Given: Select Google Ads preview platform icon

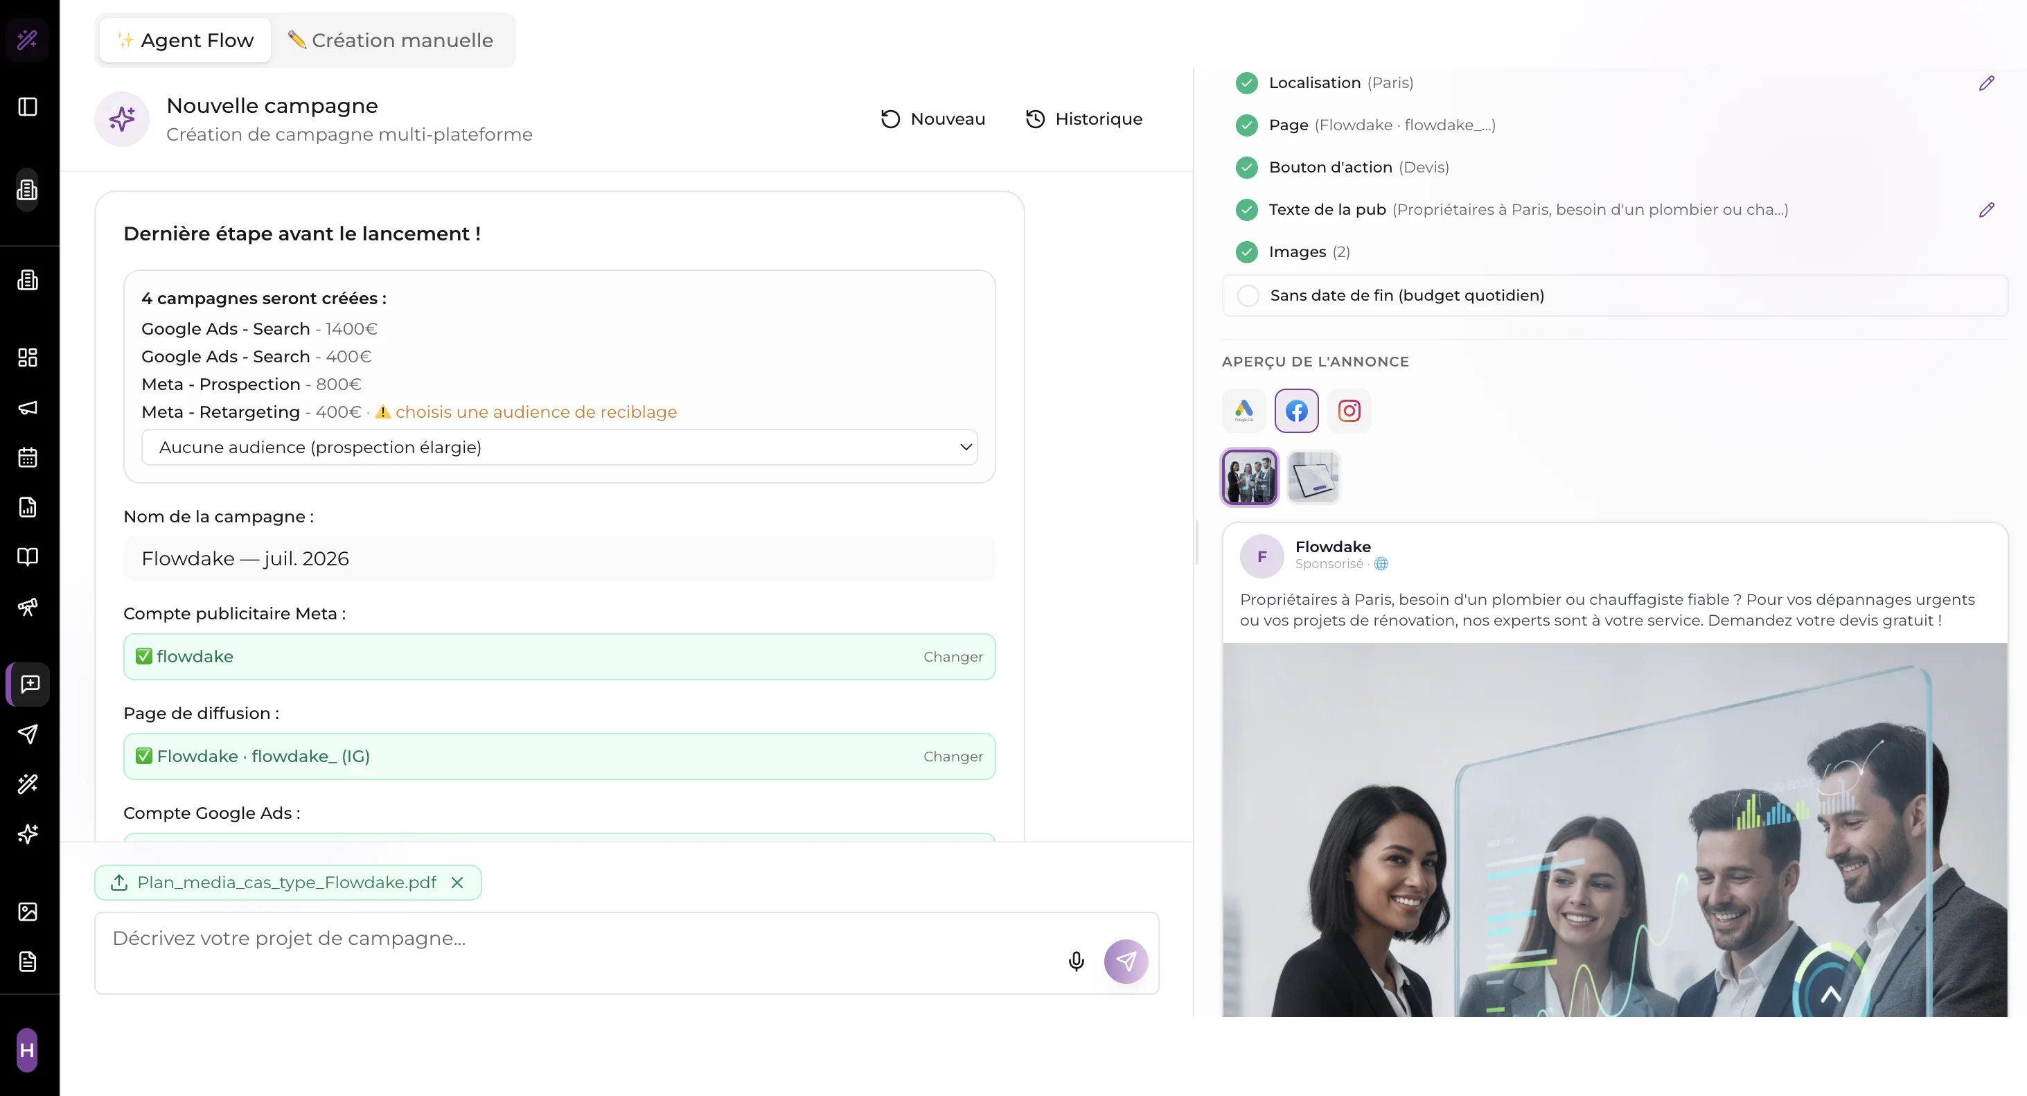Looking at the screenshot, I should point(1244,411).
